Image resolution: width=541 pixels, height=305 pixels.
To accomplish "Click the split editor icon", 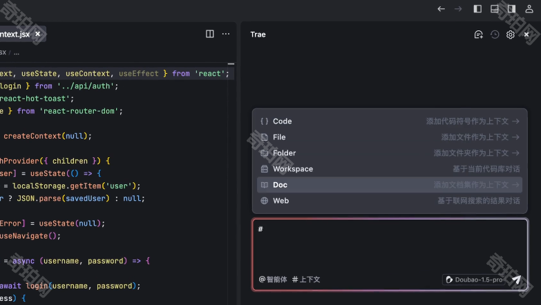I will click(210, 34).
